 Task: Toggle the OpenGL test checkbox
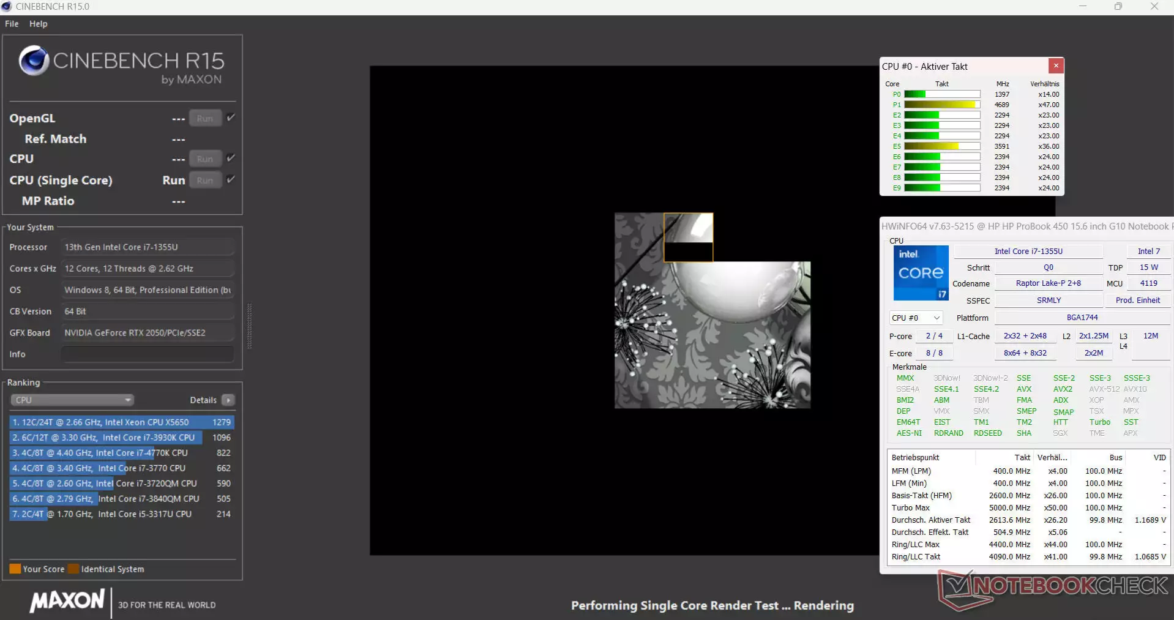tap(231, 118)
